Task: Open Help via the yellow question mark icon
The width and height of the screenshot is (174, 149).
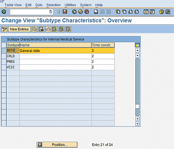Action: click(x=162, y=12)
